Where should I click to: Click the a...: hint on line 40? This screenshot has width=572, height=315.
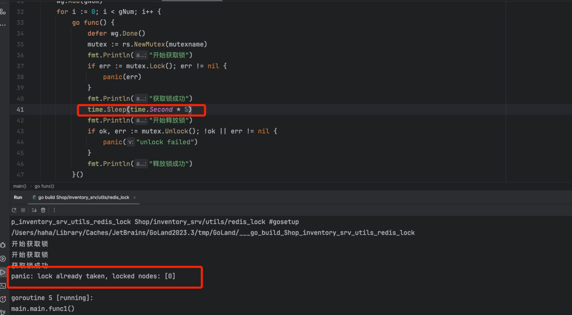(x=141, y=99)
